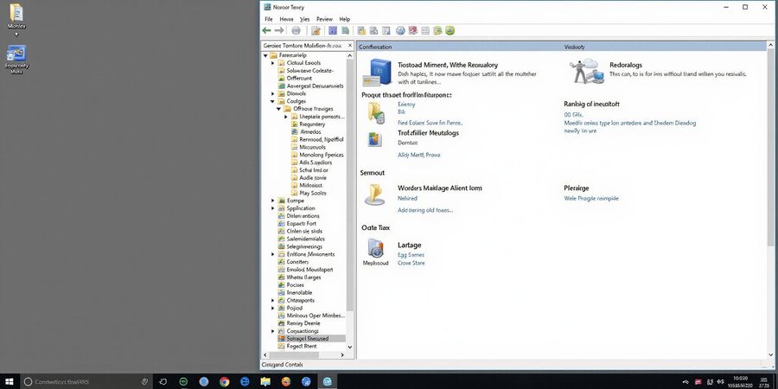Expand the Clotuul Envols tree node
The image size is (778, 389).
[x=273, y=63]
